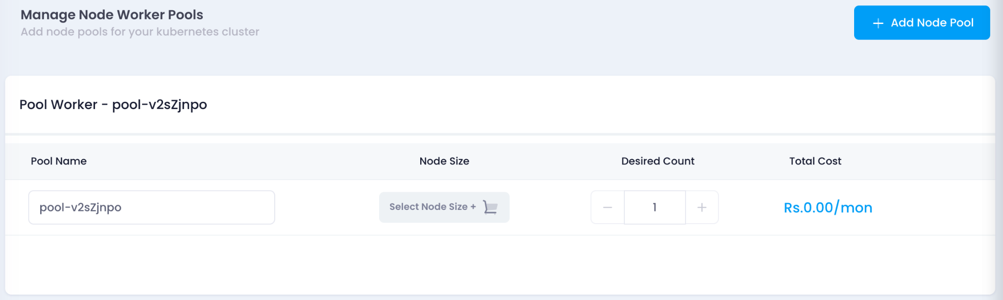Click the Pool Worker card header bar

pos(500,104)
